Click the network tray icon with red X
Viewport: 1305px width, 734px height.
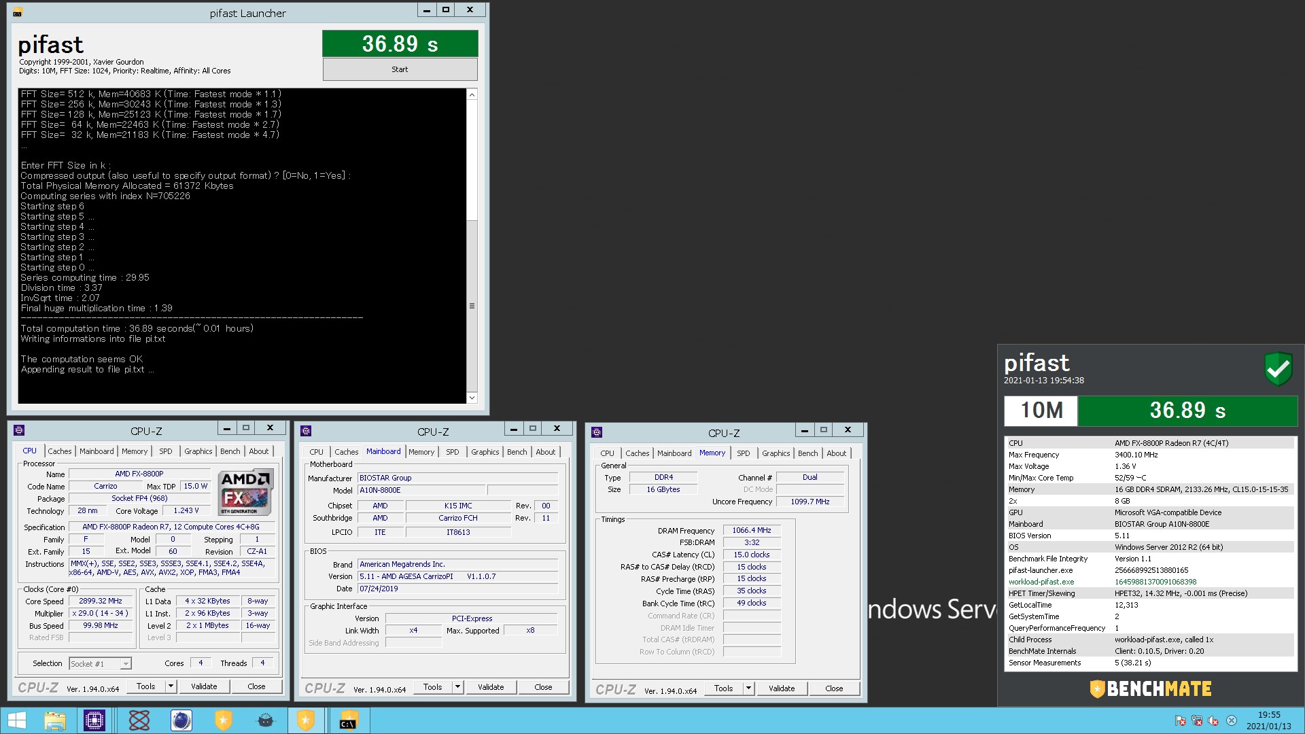pos(1197,721)
